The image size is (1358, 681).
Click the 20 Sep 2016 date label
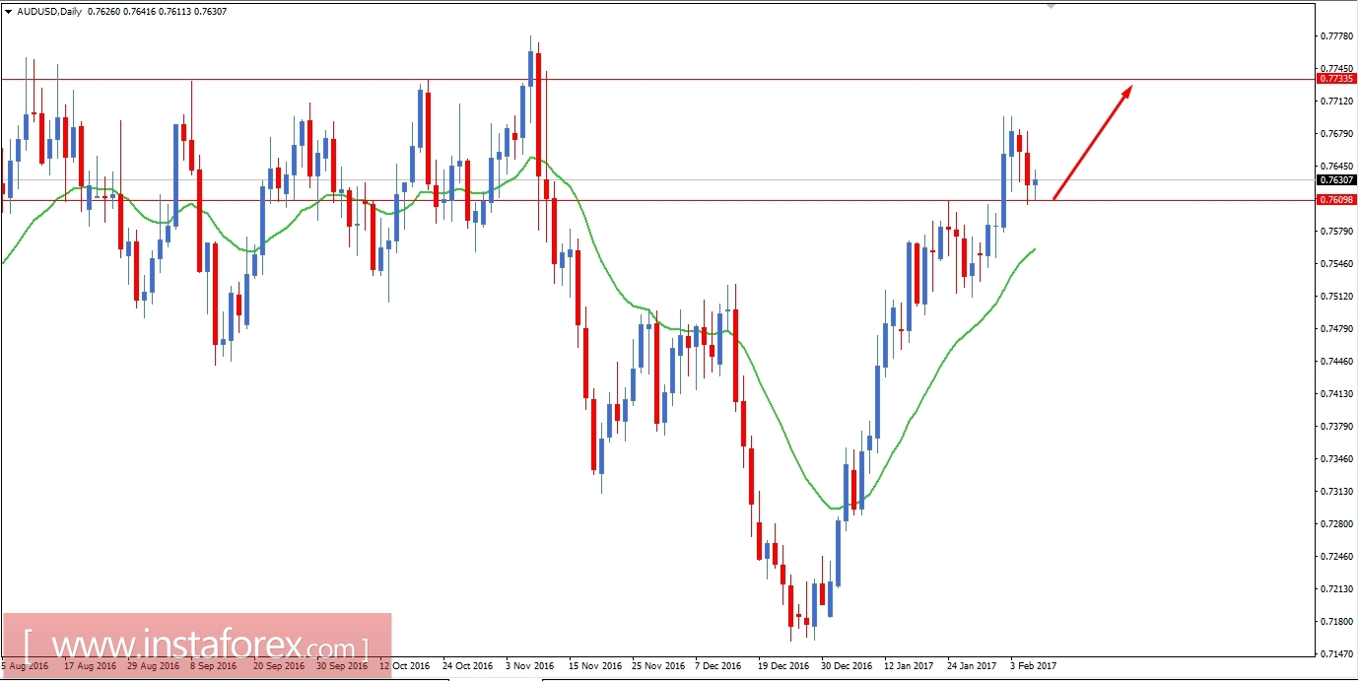pyautogui.click(x=279, y=665)
